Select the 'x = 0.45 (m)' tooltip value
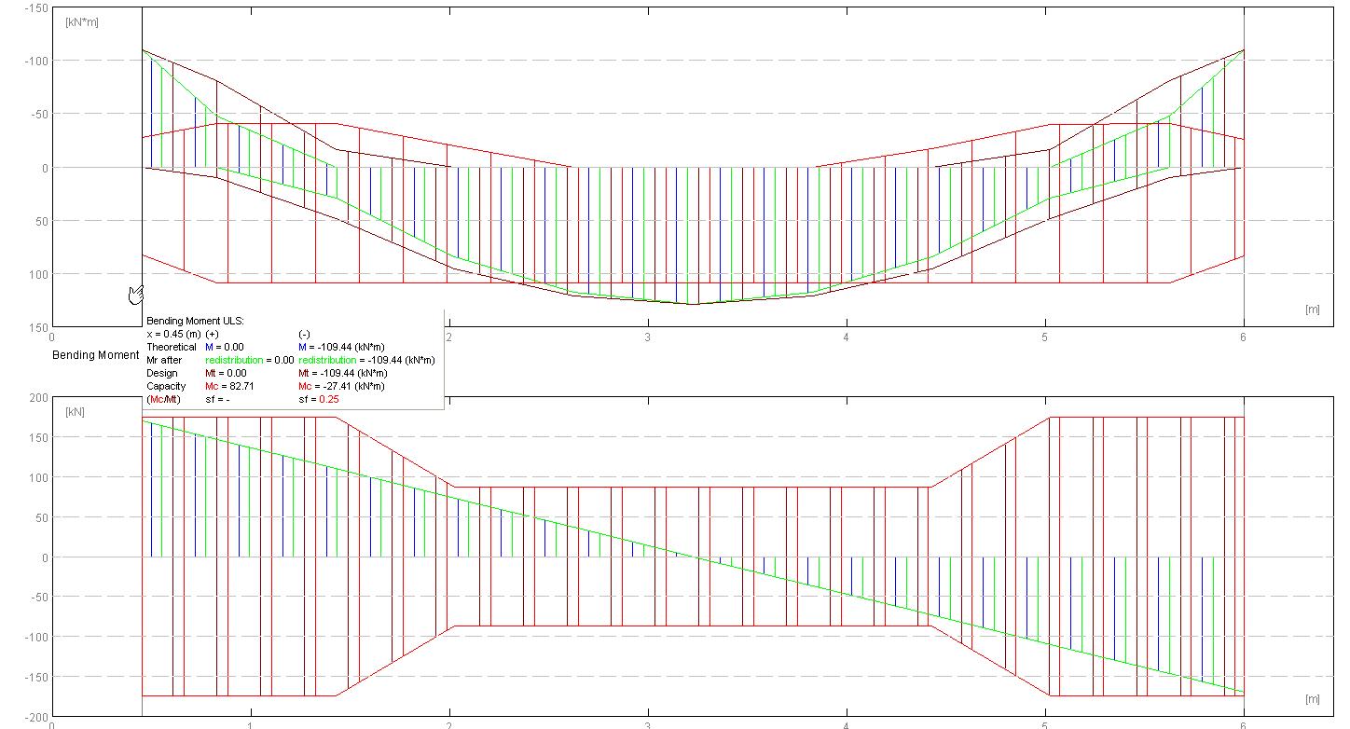 173,334
